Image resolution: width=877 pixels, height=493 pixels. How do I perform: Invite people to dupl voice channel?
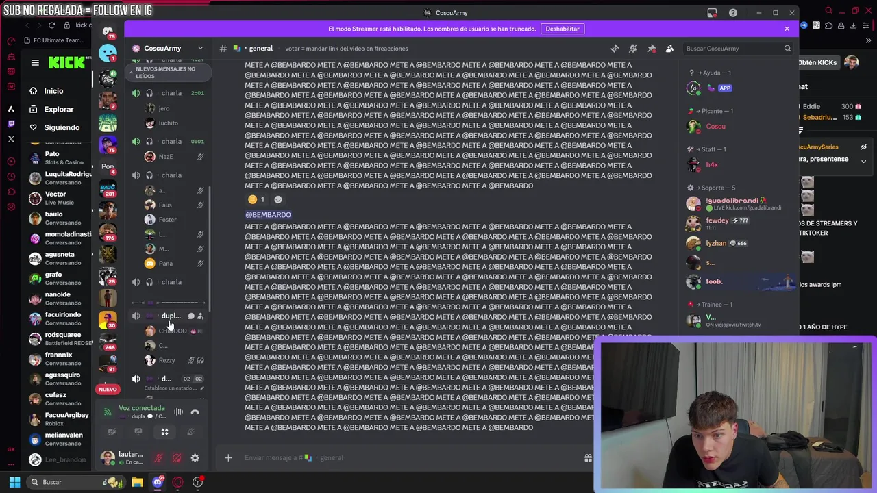click(x=201, y=316)
